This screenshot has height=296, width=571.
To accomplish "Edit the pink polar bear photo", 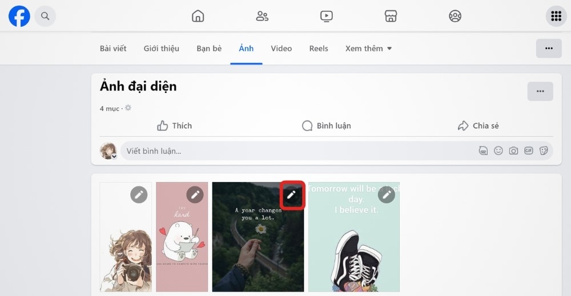I will coord(195,194).
